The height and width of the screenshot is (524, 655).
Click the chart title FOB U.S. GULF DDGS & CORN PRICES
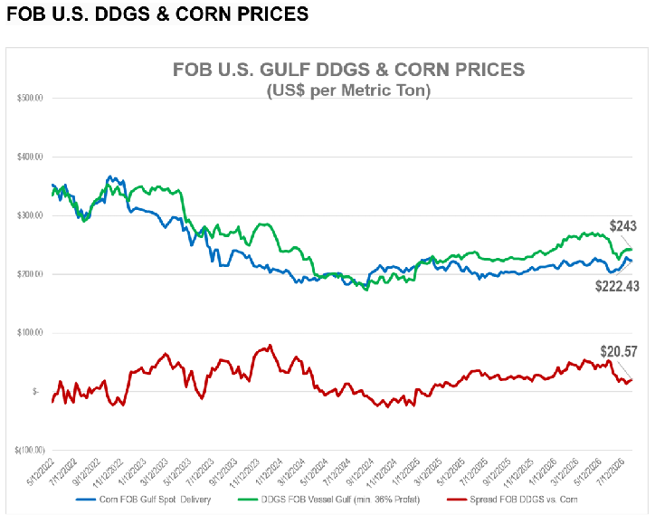point(349,70)
